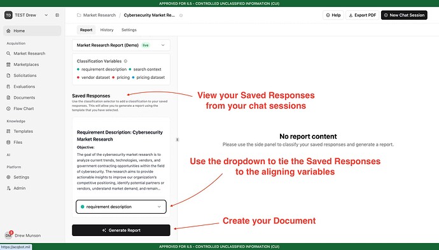Click the live status badge
This screenshot has width=439, height=250.
point(146,45)
